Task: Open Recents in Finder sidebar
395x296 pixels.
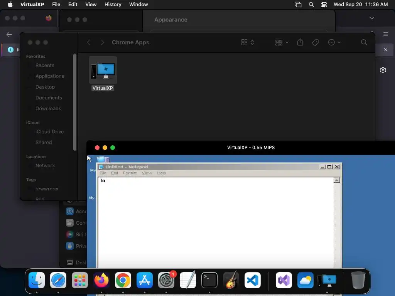Action: (45, 65)
